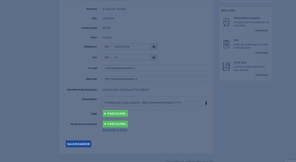The width and height of the screenshot is (296, 162).
Task: Click the PLV title
Action: click(236, 40)
